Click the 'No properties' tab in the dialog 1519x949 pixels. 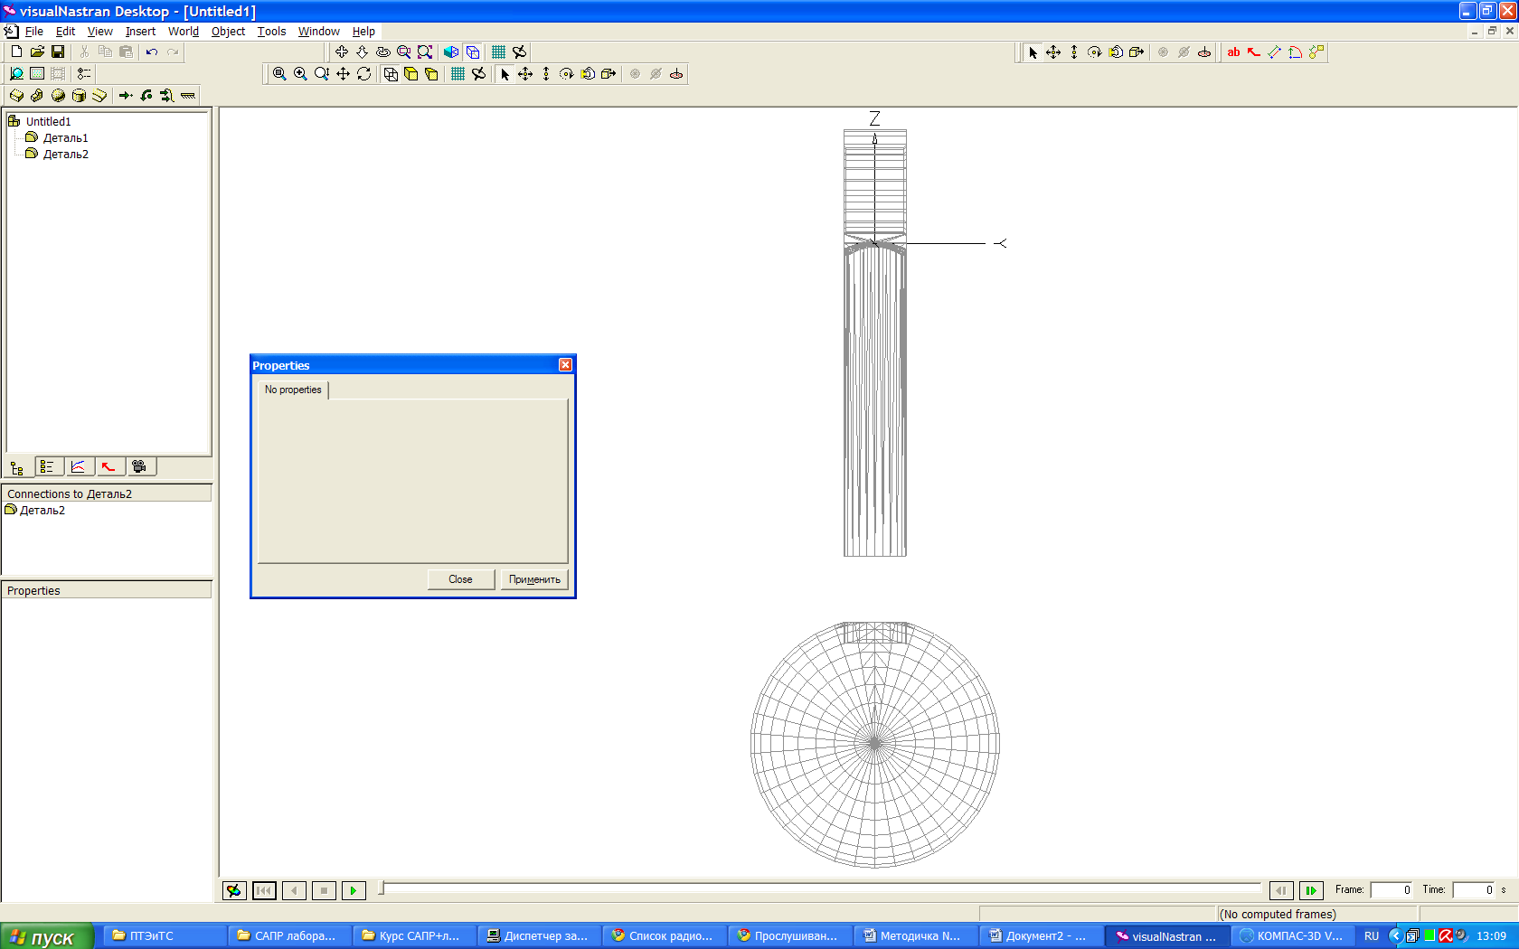coord(293,390)
